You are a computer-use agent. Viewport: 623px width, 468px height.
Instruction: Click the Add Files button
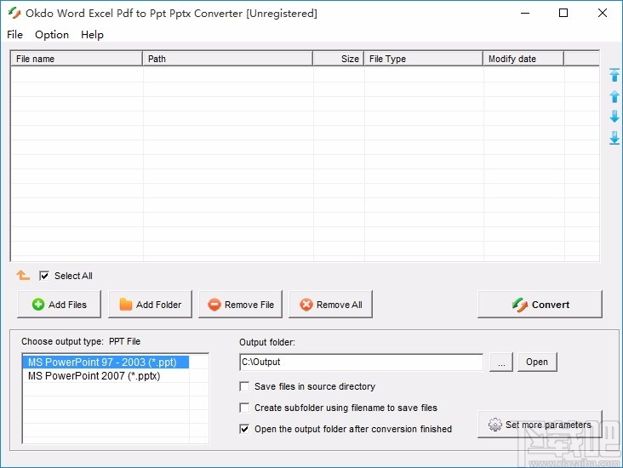point(60,305)
